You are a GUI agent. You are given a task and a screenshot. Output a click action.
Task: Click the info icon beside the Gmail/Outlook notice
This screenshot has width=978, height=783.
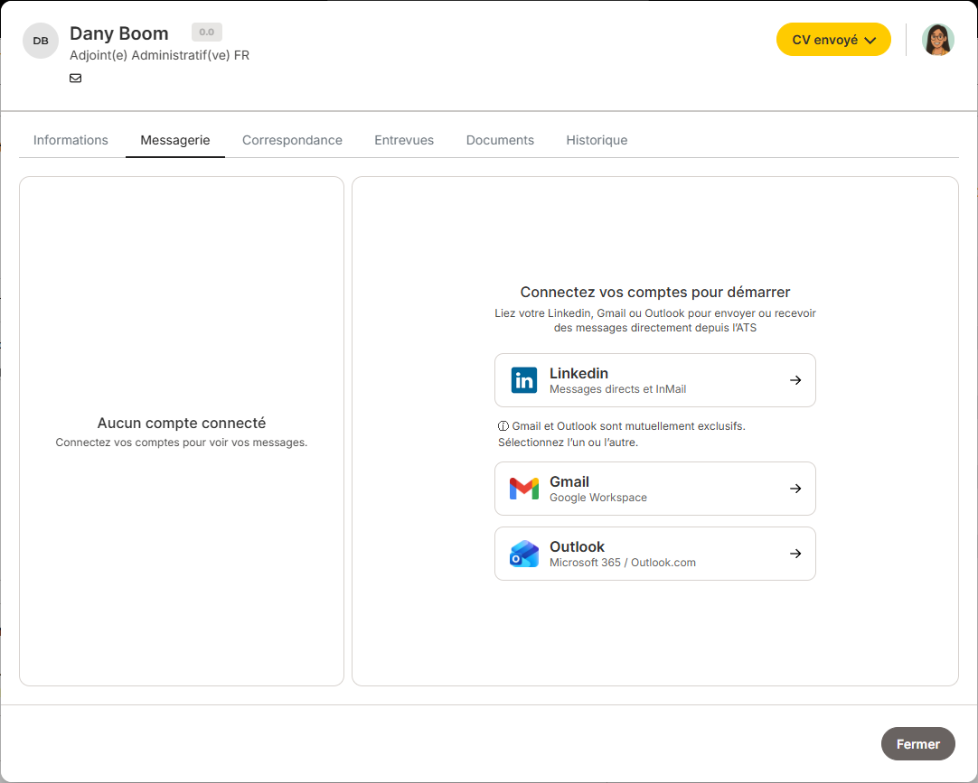pos(503,426)
